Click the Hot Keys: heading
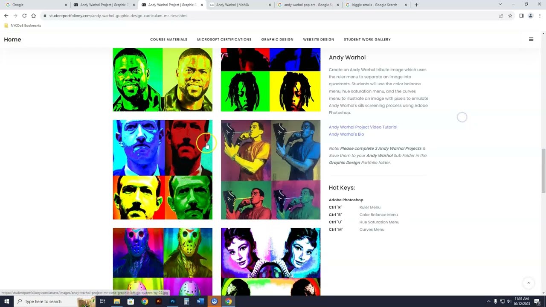The width and height of the screenshot is (546, 307). (342, 188)
